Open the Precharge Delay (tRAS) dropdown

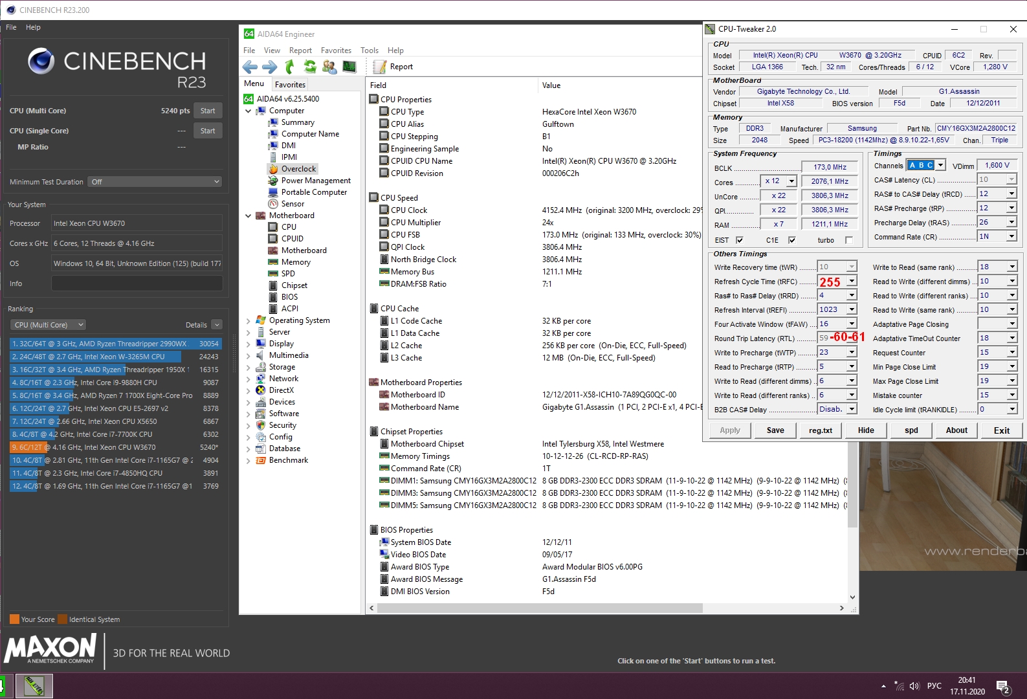(x=1011, y=222)
